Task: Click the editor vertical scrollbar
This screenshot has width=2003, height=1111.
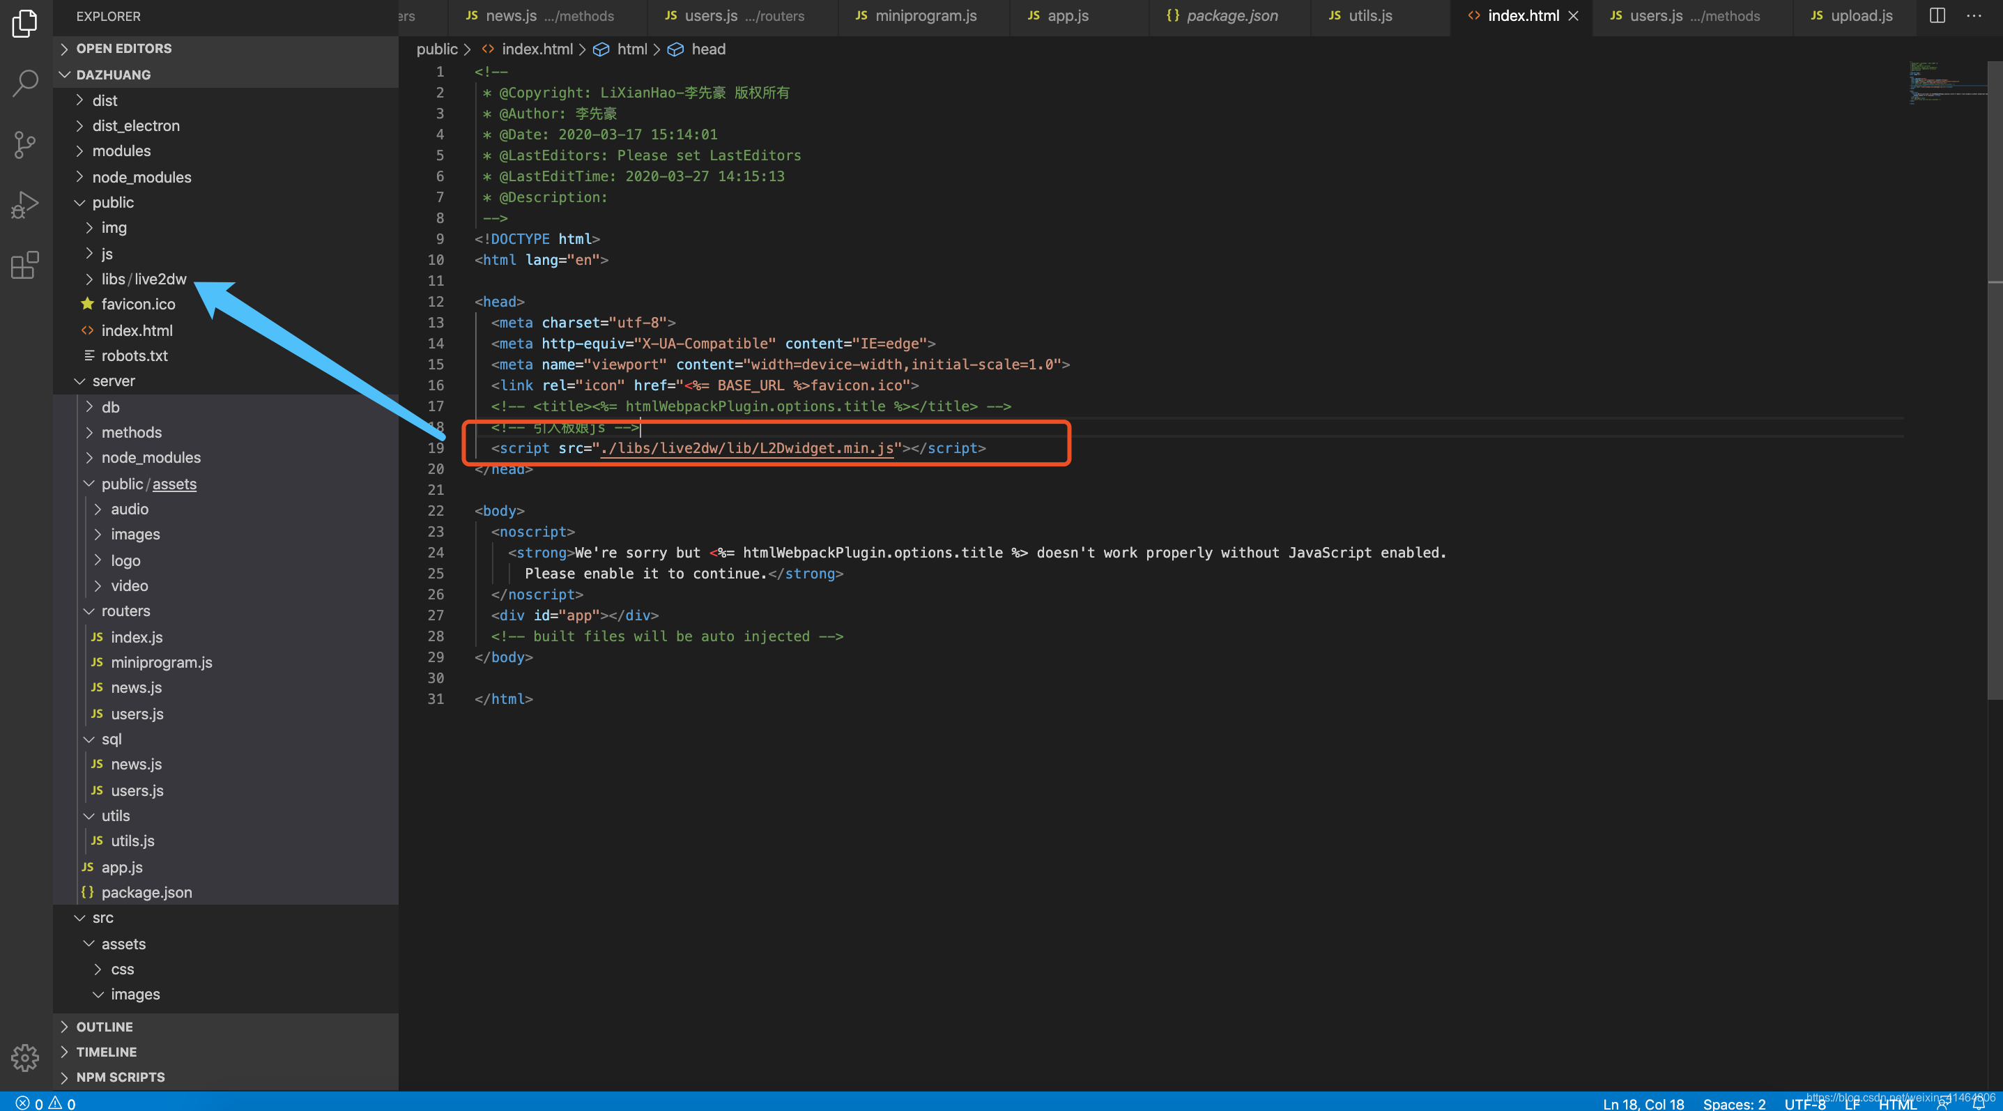Action: (1995, 381)
